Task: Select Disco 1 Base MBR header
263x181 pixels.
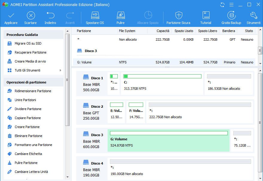Action: [x=93, y=84]
